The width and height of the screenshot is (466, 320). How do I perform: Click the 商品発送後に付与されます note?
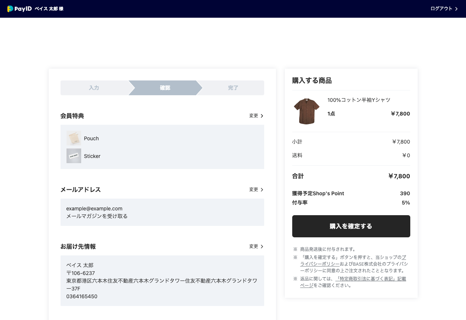point(328,249)
